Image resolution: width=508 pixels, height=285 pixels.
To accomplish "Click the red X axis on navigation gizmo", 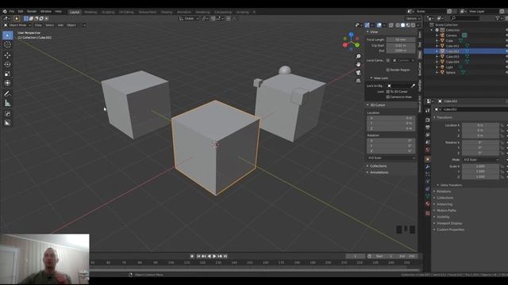I will (345, 45).
